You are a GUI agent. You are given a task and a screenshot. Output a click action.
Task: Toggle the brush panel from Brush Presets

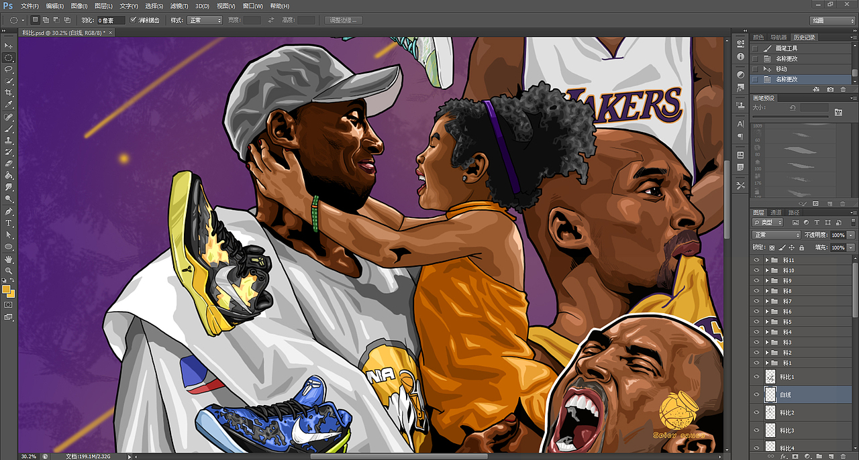[x=838, y=112]
